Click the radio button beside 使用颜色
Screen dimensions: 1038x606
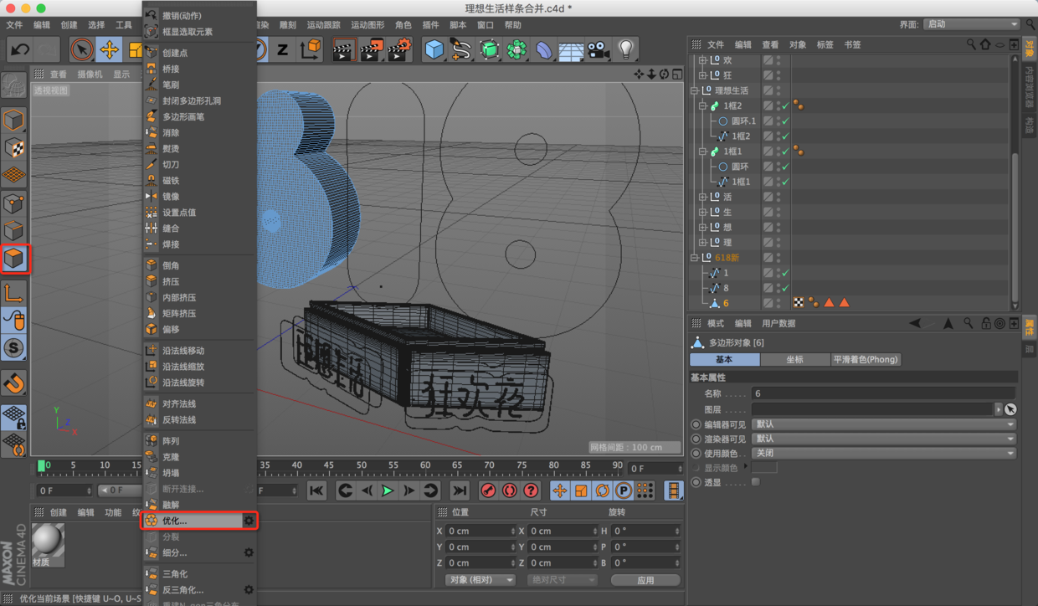696,453
